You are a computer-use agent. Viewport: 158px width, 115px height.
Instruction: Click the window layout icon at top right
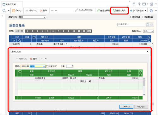pyautogui.click(x=144, y=4)
